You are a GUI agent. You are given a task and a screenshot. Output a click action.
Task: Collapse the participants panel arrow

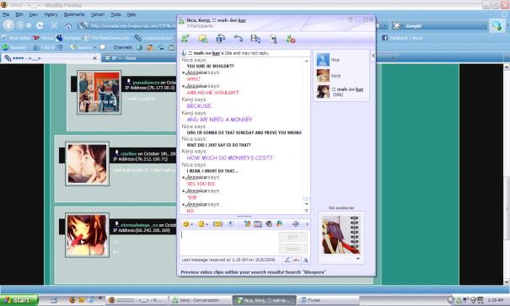click(x=373, y=56)
